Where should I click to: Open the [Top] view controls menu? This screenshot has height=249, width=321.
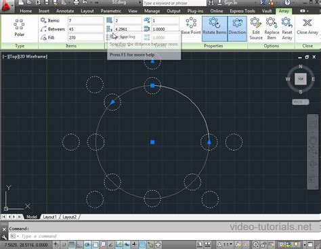click(x=14, y=57)
